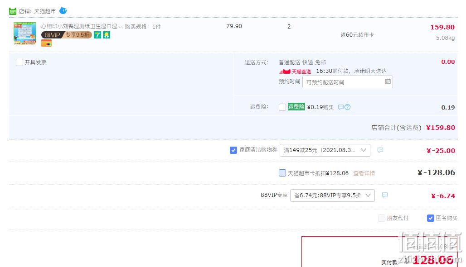This screenshot has width=466, height=267.
Task: Expand the 满149减25元 coupon dropdown
Action: tap(325, 150)
